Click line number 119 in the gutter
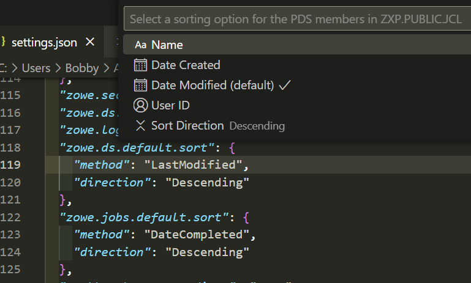The height and width of the screenshot is (283, 471). coord(10,165)
